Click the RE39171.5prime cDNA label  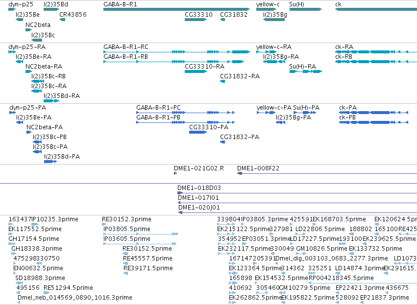(x=148, y=269)
